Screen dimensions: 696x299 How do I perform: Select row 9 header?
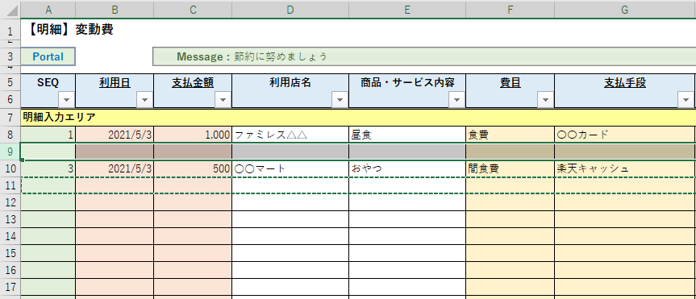(10, 152)
